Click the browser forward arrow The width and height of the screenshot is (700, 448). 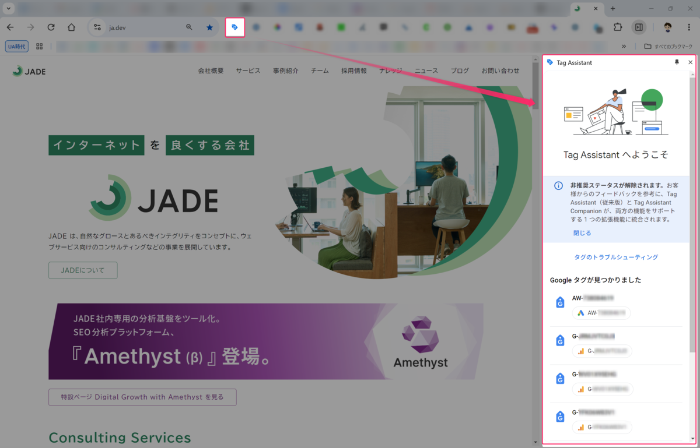(30, 27)
